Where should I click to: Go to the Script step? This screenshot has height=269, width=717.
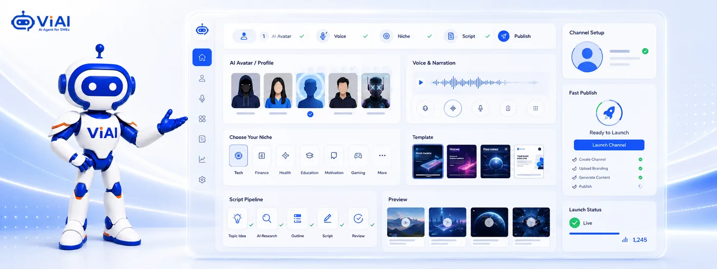coord(469,36)
